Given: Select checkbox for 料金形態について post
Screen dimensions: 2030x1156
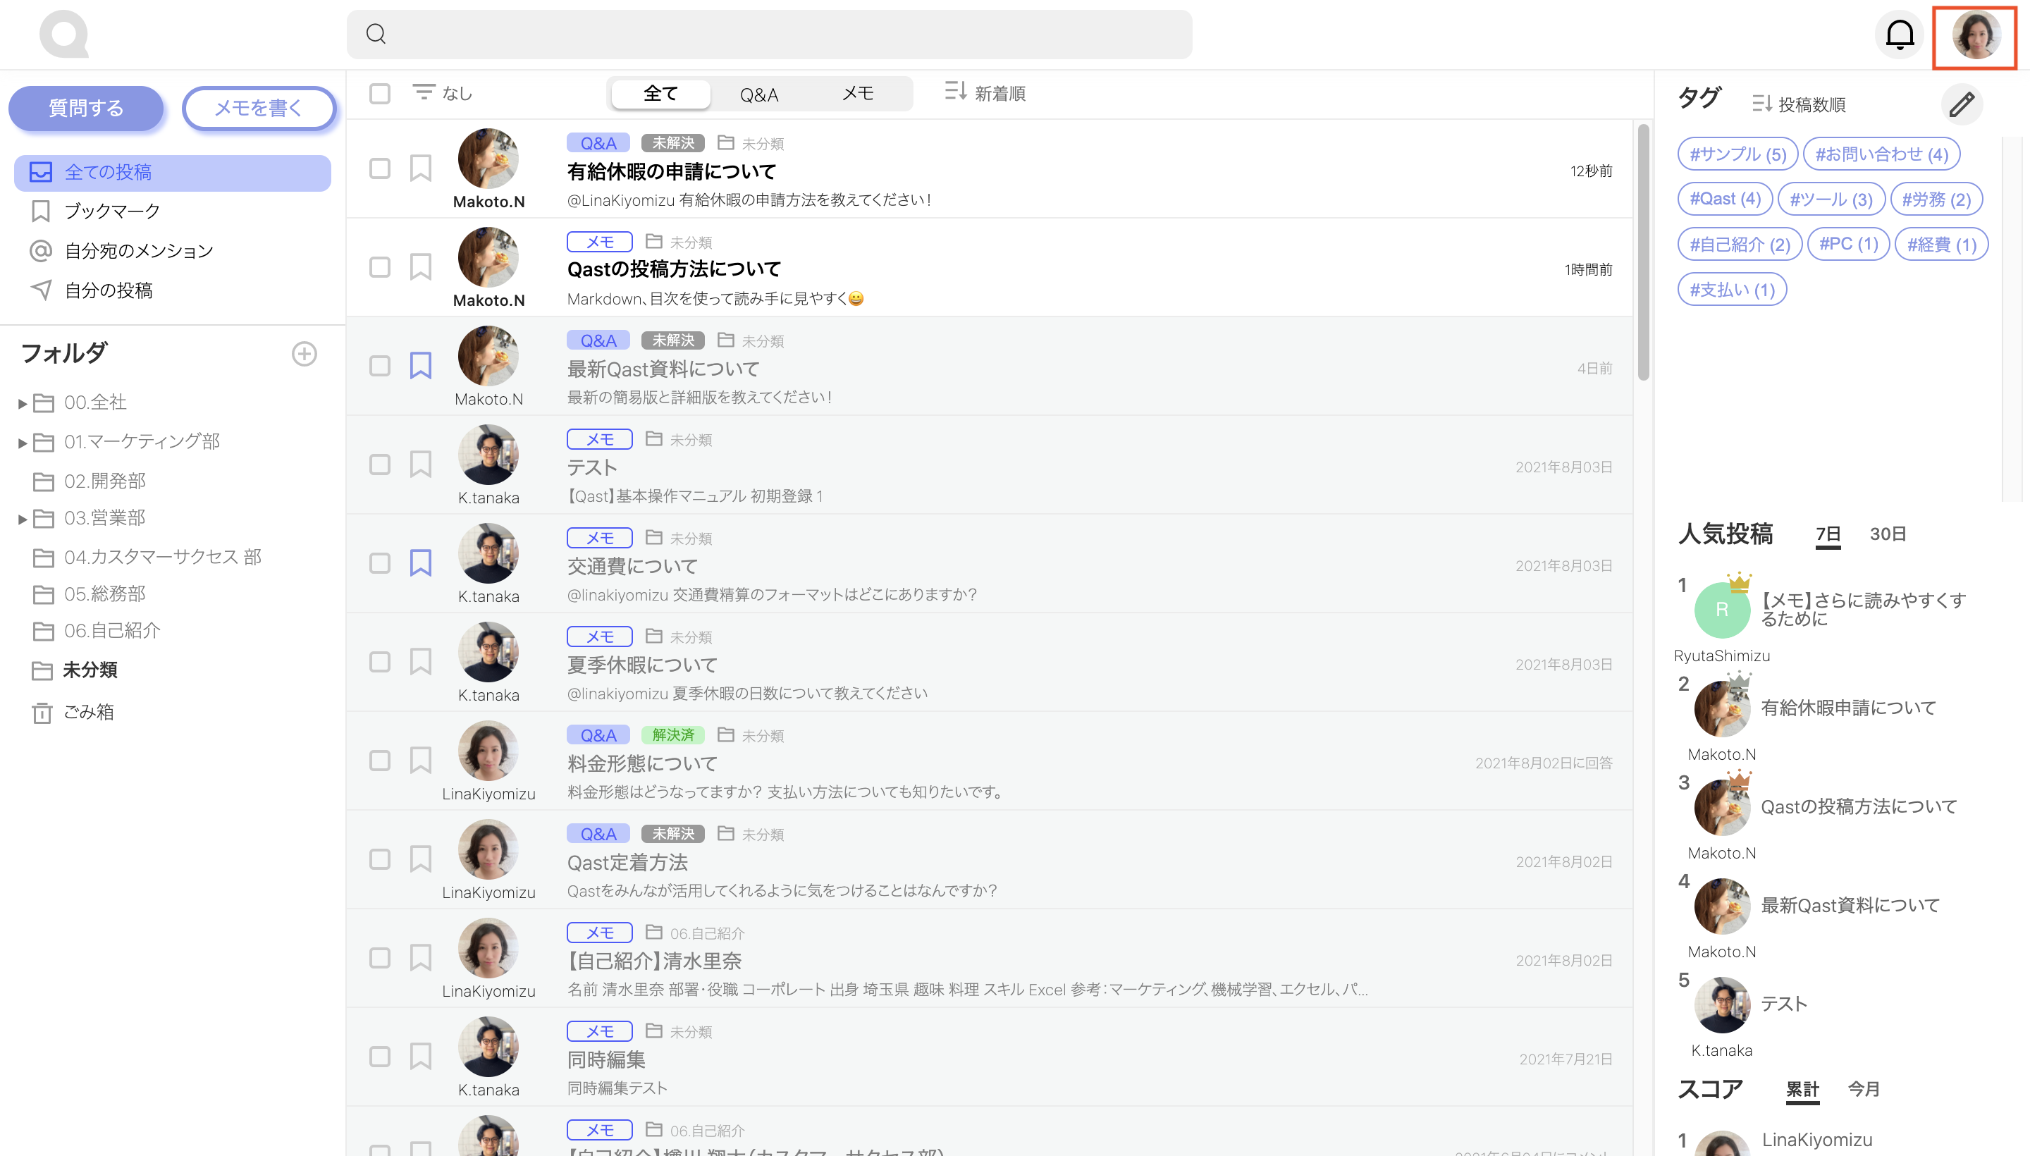Looking at the screenshot, I should click(379, 761).
